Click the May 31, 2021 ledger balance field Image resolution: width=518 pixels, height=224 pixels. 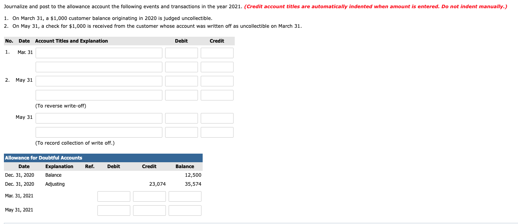point(185,210)
